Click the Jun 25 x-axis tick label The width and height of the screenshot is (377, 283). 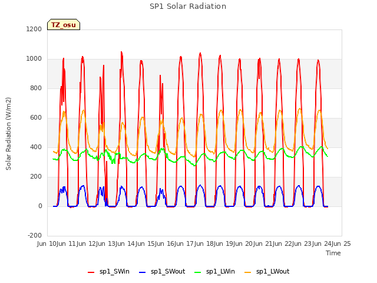point(342,243)
